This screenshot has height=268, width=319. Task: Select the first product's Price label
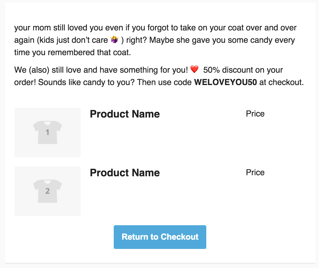click(255, 114)
